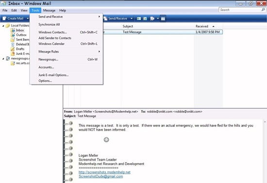Image resolution: width=267 pixels, height=183 pixels.
Task: Open the Edit menu
Action: pyautogui.click(x=14, y=10)
